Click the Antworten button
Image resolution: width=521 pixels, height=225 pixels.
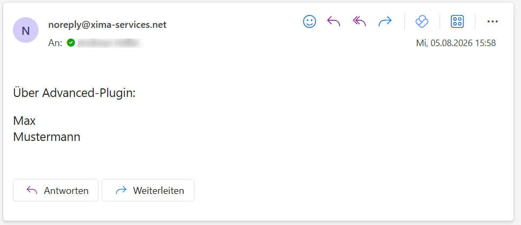coord(56,190)
